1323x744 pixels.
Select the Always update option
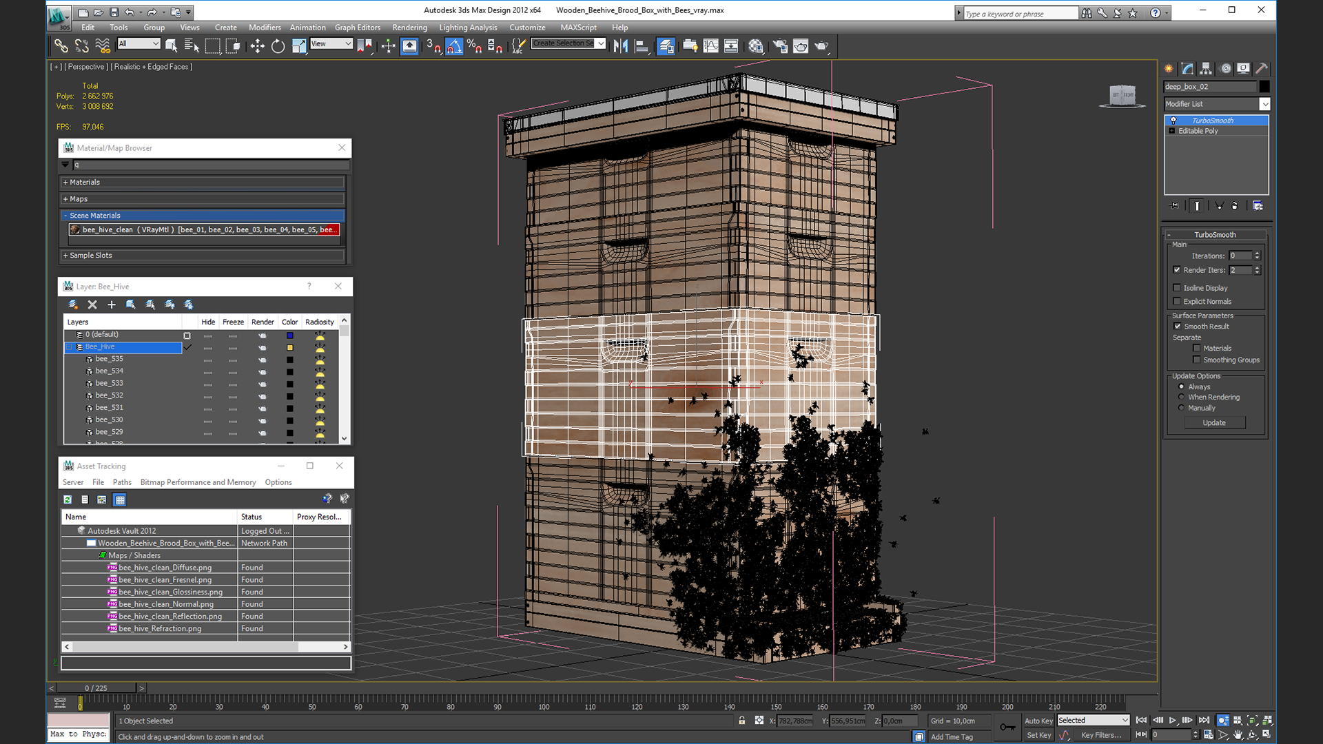pos(1181,386)
